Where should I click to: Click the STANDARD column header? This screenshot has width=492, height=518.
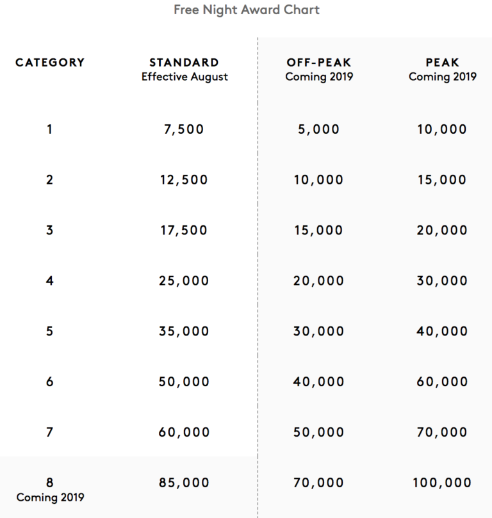click(184, 63)
